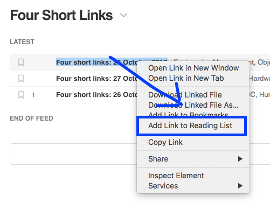Open the Share submenu arrow

click(x=240, y=159)
